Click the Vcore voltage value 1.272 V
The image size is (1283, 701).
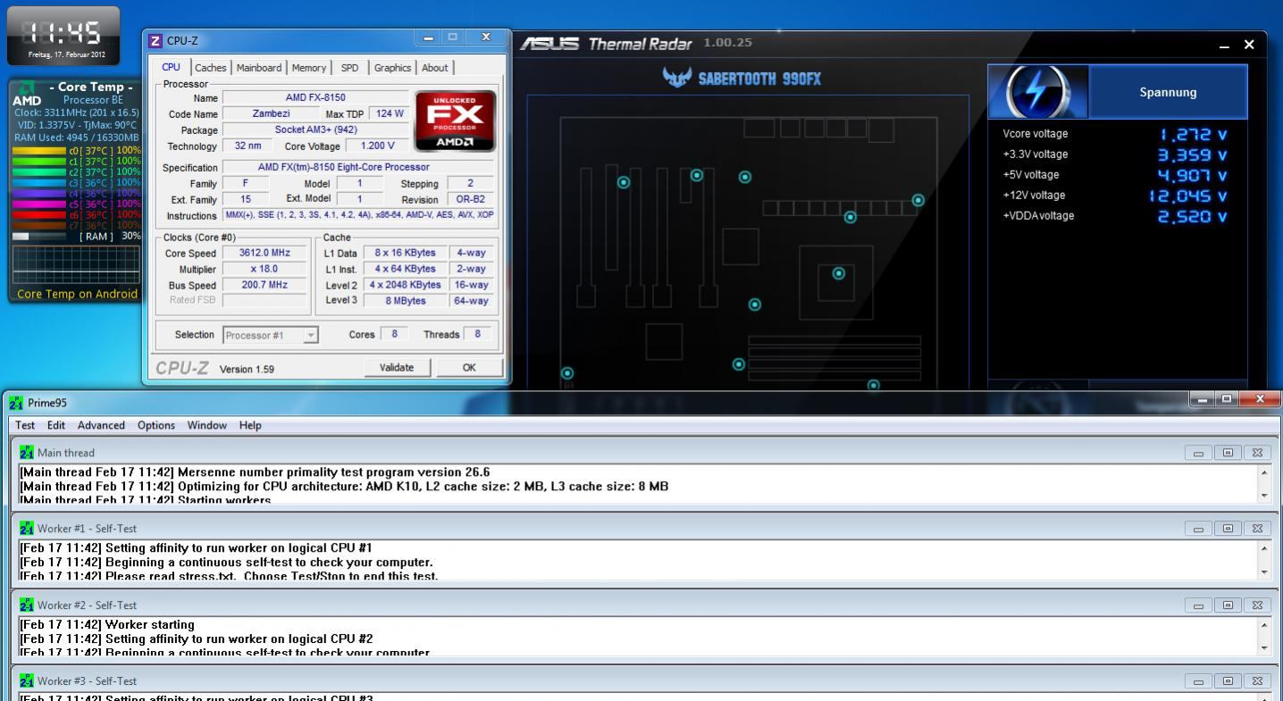tap(1193, 135)
